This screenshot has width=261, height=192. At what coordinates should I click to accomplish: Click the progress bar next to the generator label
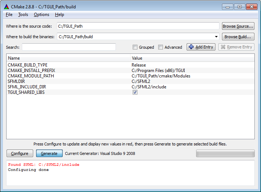click(225, 153)
